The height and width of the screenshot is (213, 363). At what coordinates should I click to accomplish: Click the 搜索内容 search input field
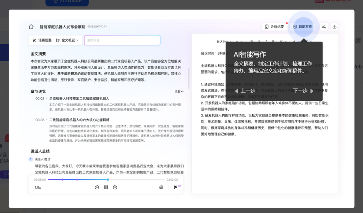(122, 40)
